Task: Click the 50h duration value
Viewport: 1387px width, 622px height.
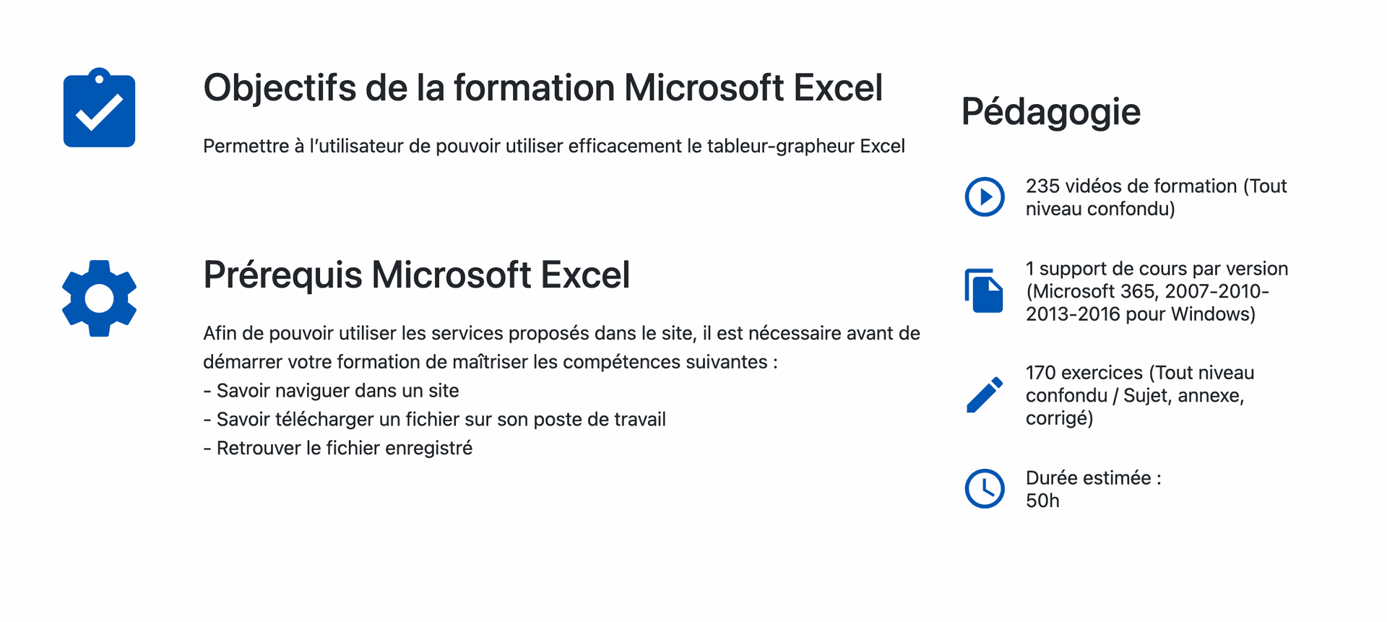Action: pyautogui.click(x=1042, y=501)
